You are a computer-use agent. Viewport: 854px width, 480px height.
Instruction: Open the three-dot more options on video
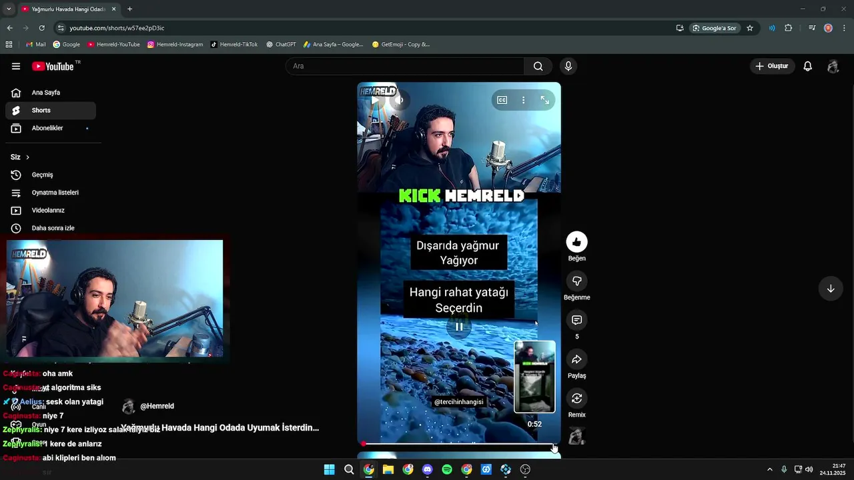tap(523, 100)
